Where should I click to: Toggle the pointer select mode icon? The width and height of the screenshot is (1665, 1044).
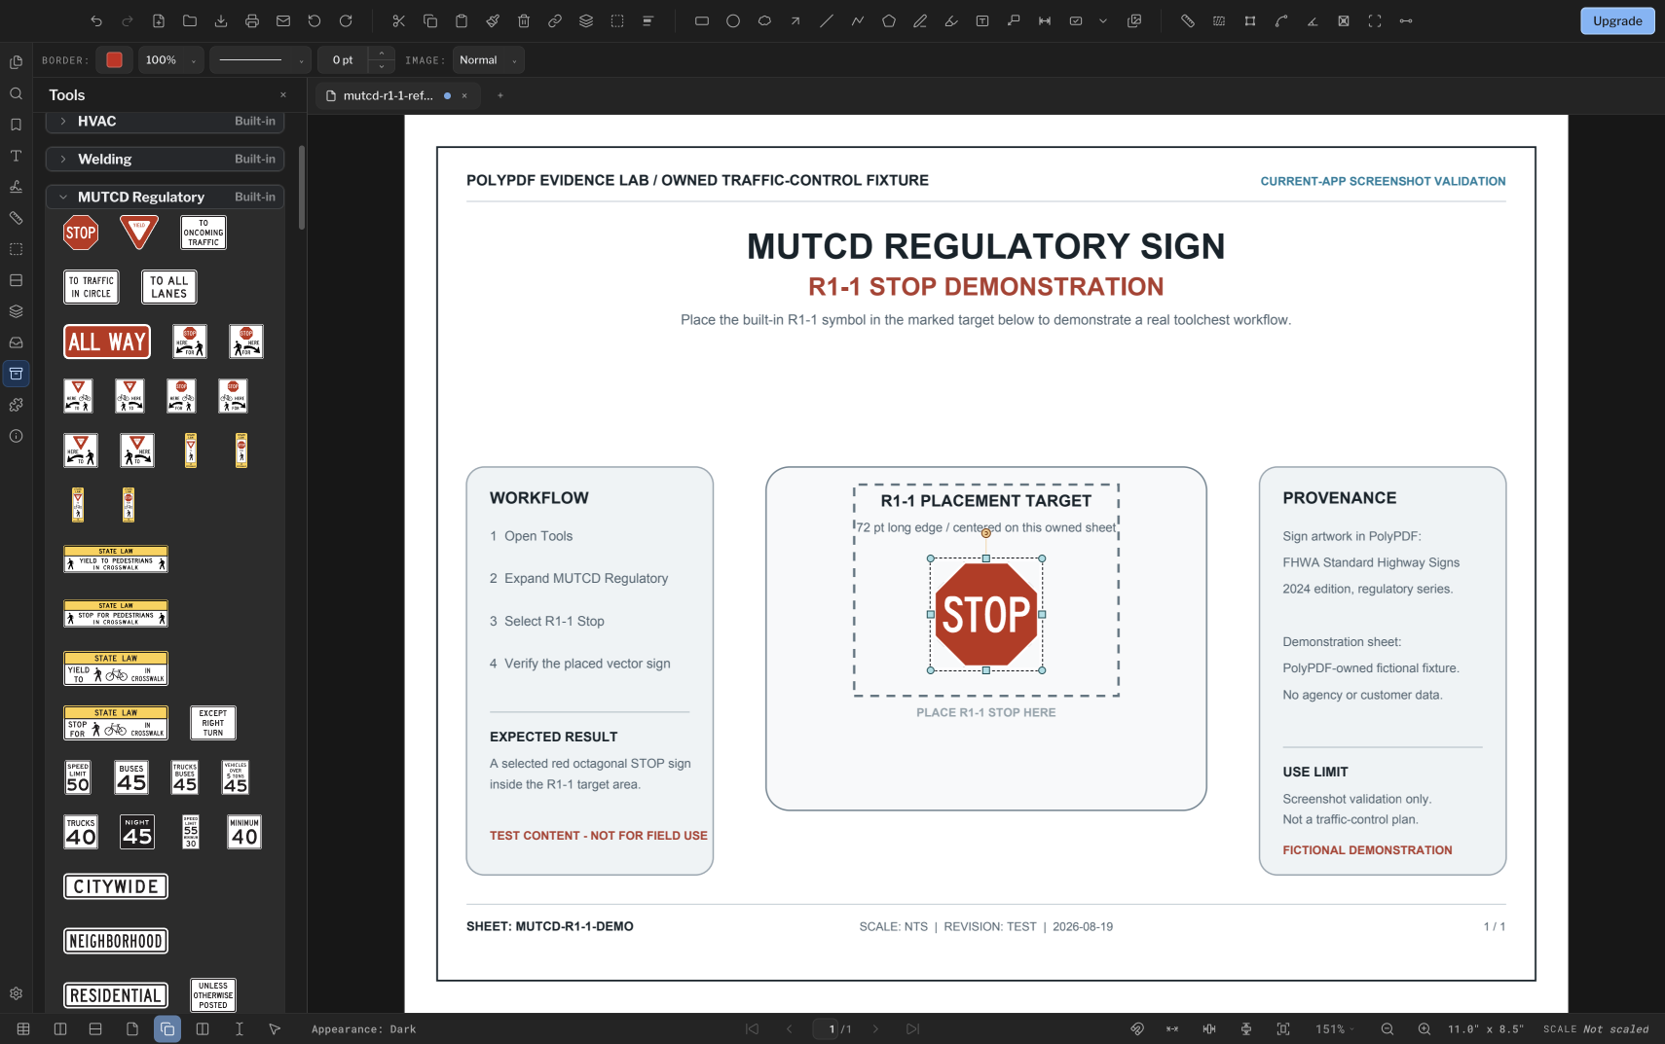[x=275, y=1028]
